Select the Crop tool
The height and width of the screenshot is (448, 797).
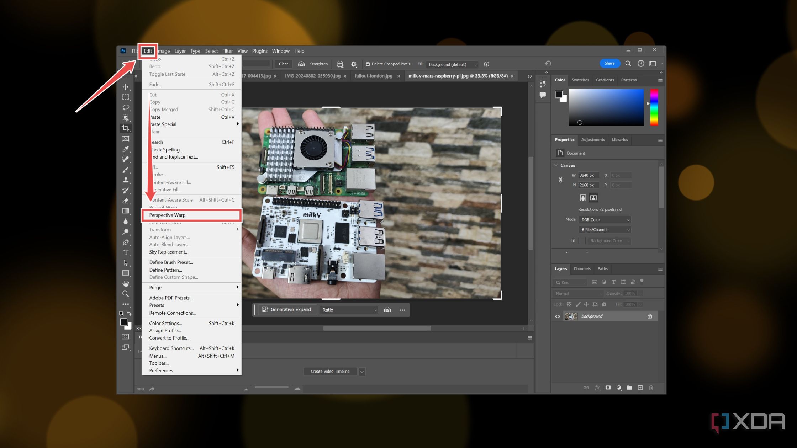126,128
